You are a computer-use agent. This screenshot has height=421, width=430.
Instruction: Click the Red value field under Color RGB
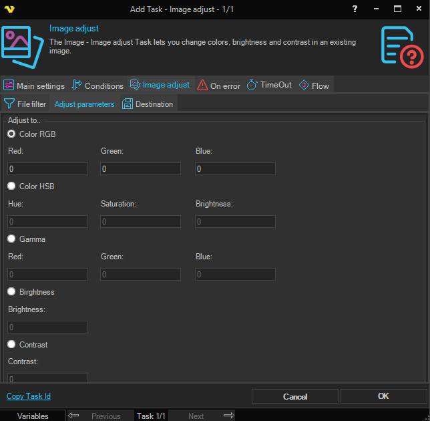coord(47,169)
